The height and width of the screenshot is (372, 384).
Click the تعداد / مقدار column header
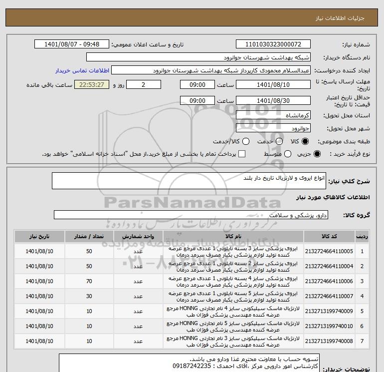click(x=89, y=236)
